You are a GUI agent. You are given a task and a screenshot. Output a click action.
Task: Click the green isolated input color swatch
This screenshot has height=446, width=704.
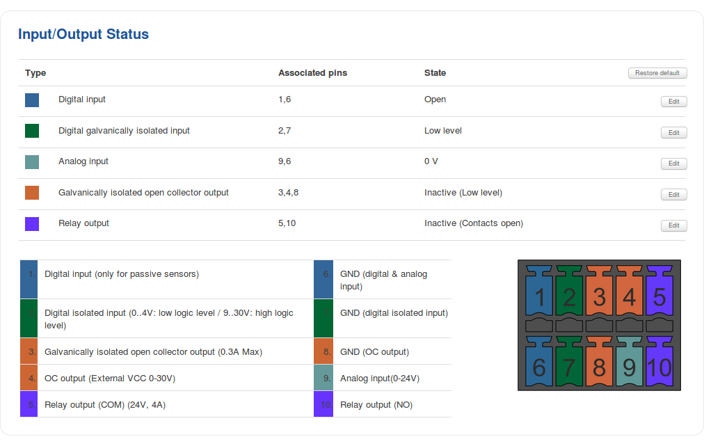pyautogui.click(x=32, y=131)
